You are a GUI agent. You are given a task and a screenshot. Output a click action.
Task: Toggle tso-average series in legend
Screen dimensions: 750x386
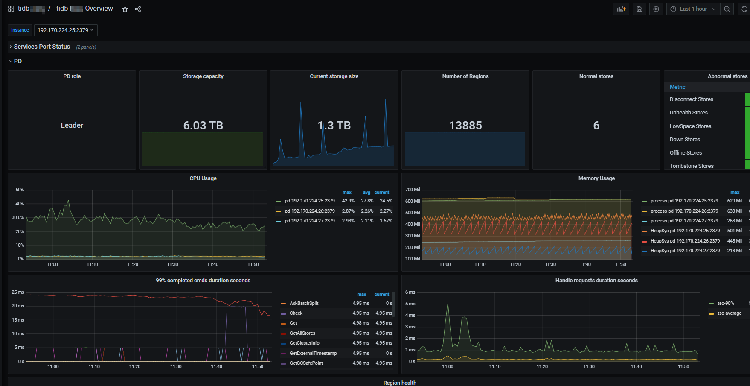point(729,313)
